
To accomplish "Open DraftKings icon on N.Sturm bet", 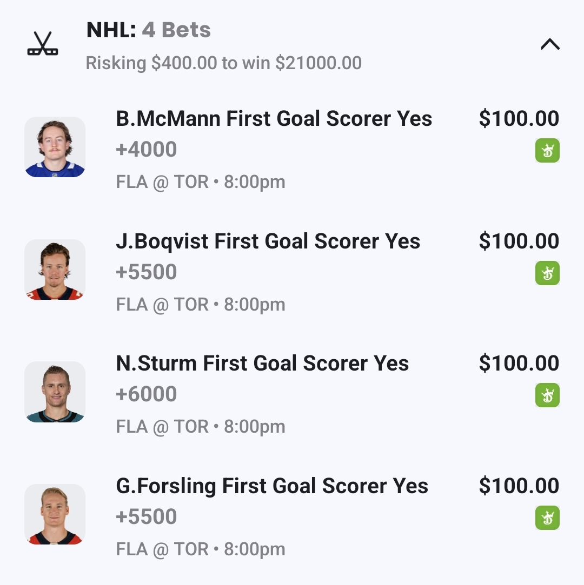I will (x=547, y=395).
